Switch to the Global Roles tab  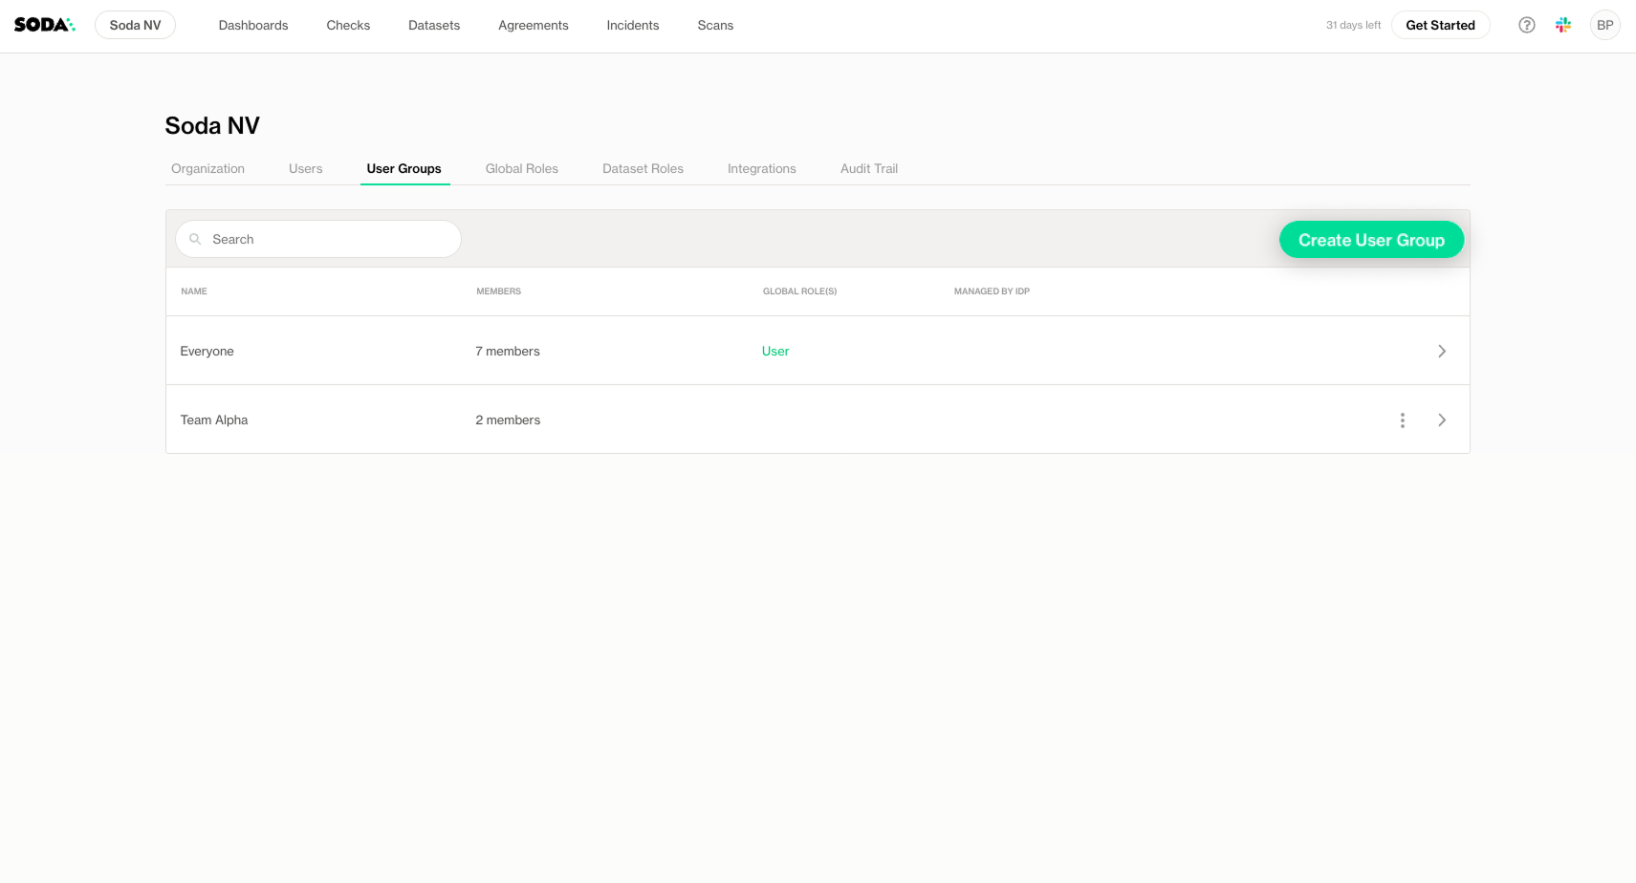[521, 169]
